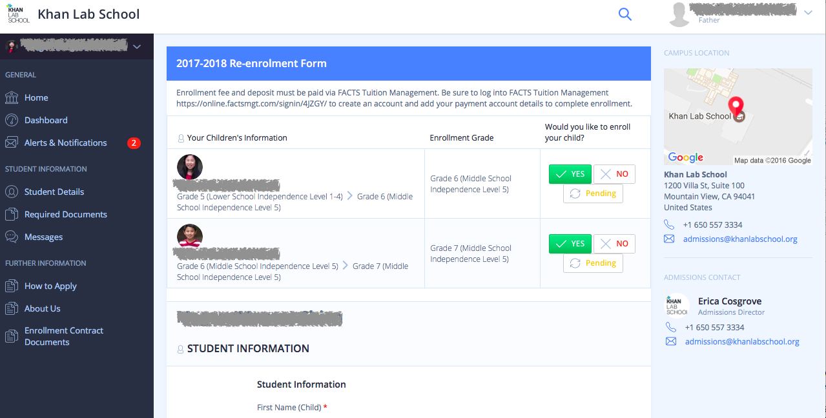The width and height of the screenshot is (826, 418).
Task: Click the father profile avatar in header
Action: (679, 14)
